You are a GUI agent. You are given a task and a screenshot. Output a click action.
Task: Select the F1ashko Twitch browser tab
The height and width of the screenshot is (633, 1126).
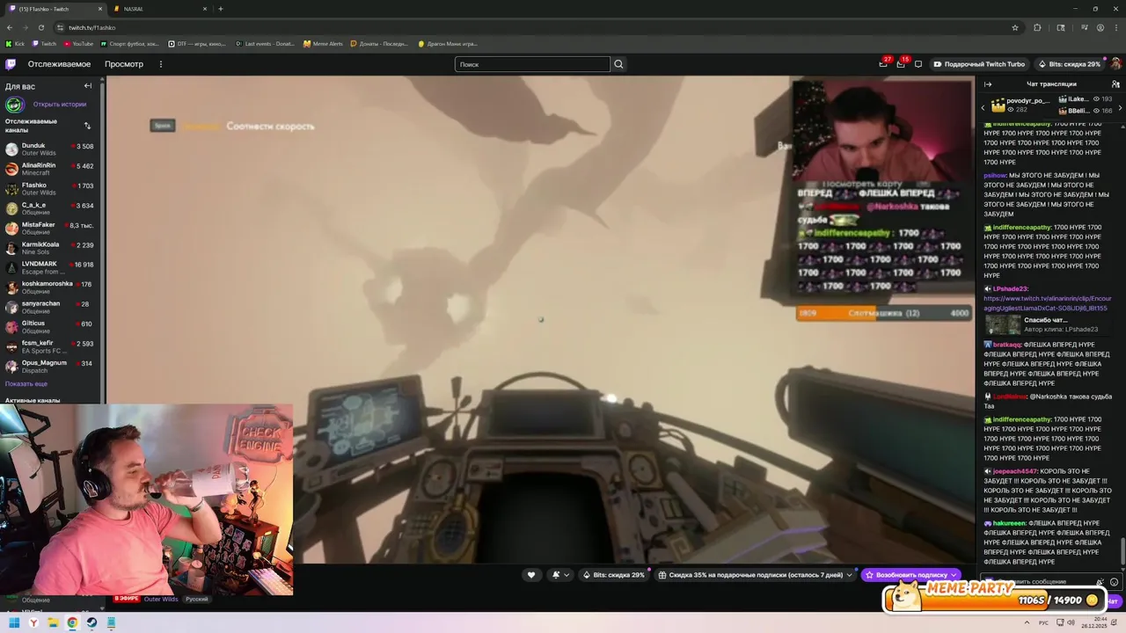[55, 9]
